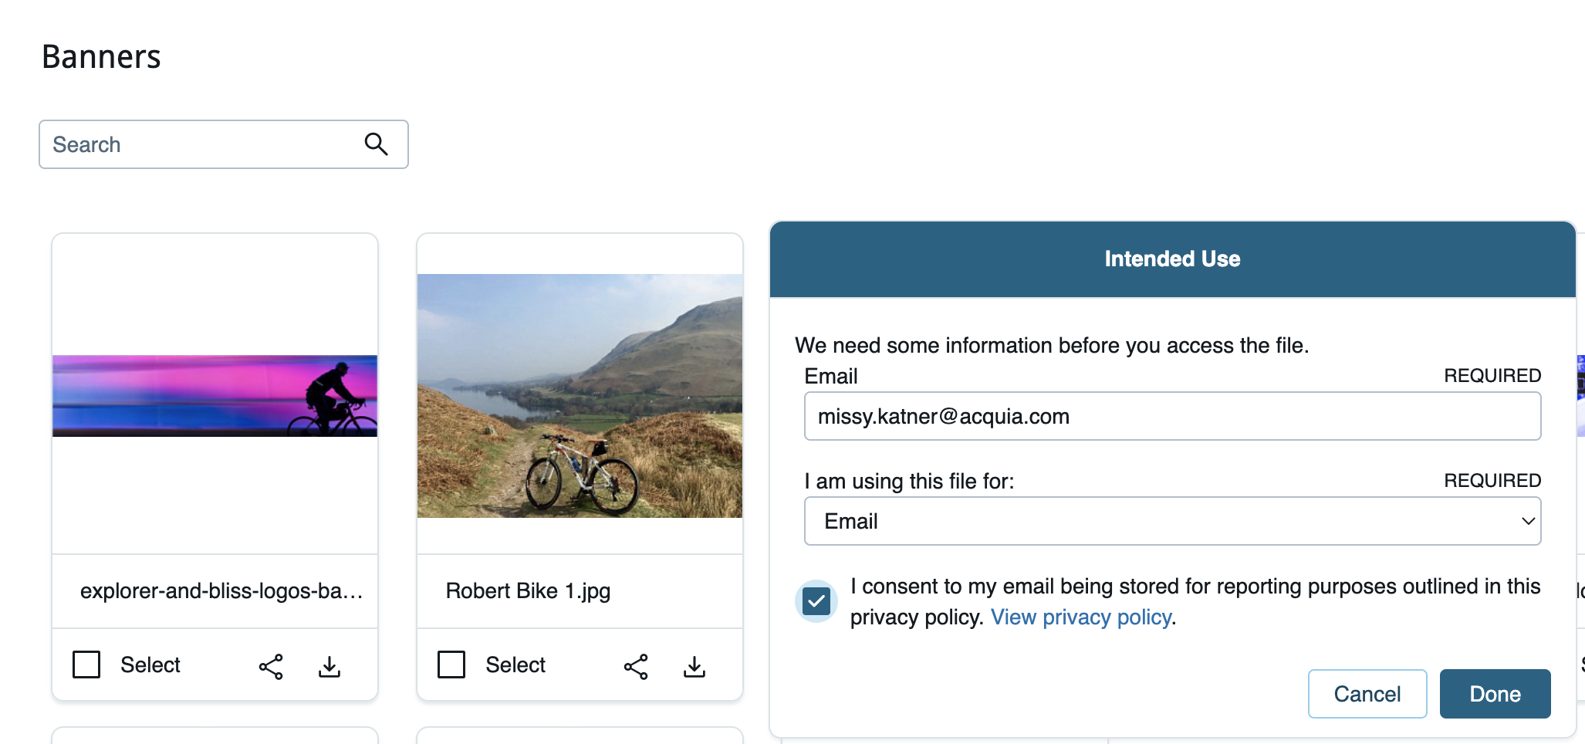
Task: Download the Robert Bike 1.jpg asset
Action: [694, 667]
